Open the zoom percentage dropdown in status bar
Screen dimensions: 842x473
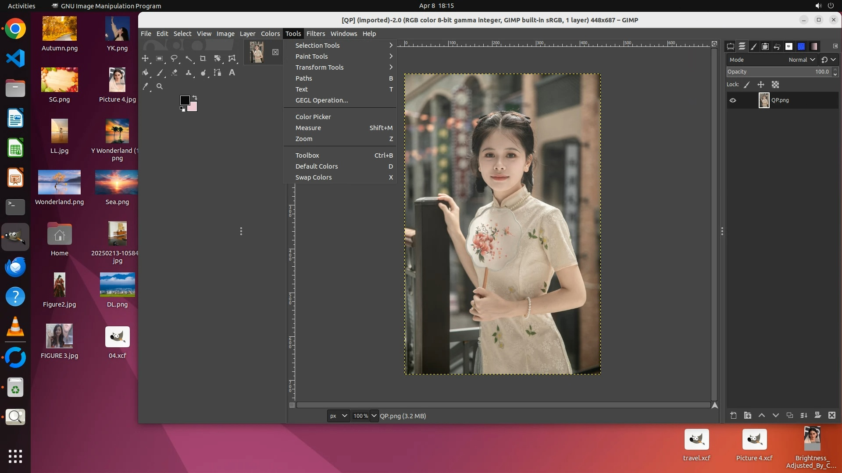374,416
